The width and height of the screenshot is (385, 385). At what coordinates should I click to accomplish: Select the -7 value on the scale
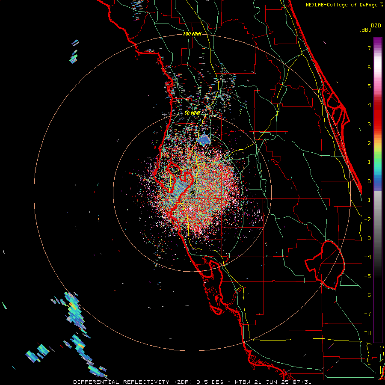pos(367,314)
